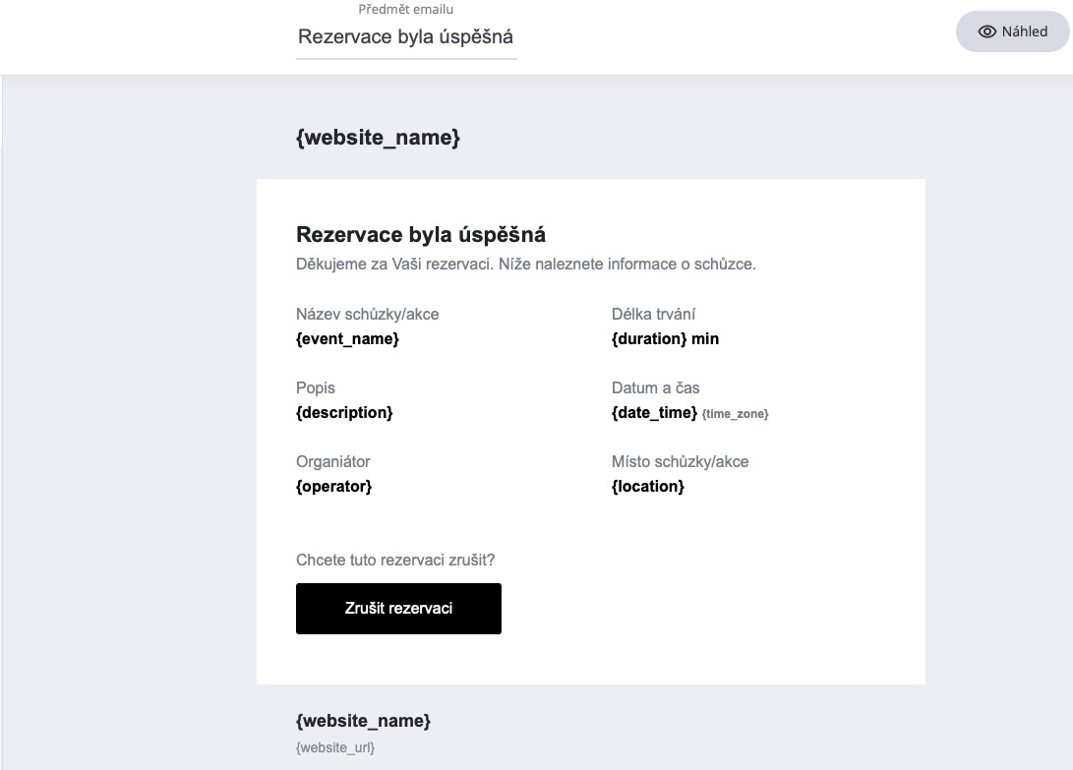Click the footer {website_url} placeholder

point(335,748)
